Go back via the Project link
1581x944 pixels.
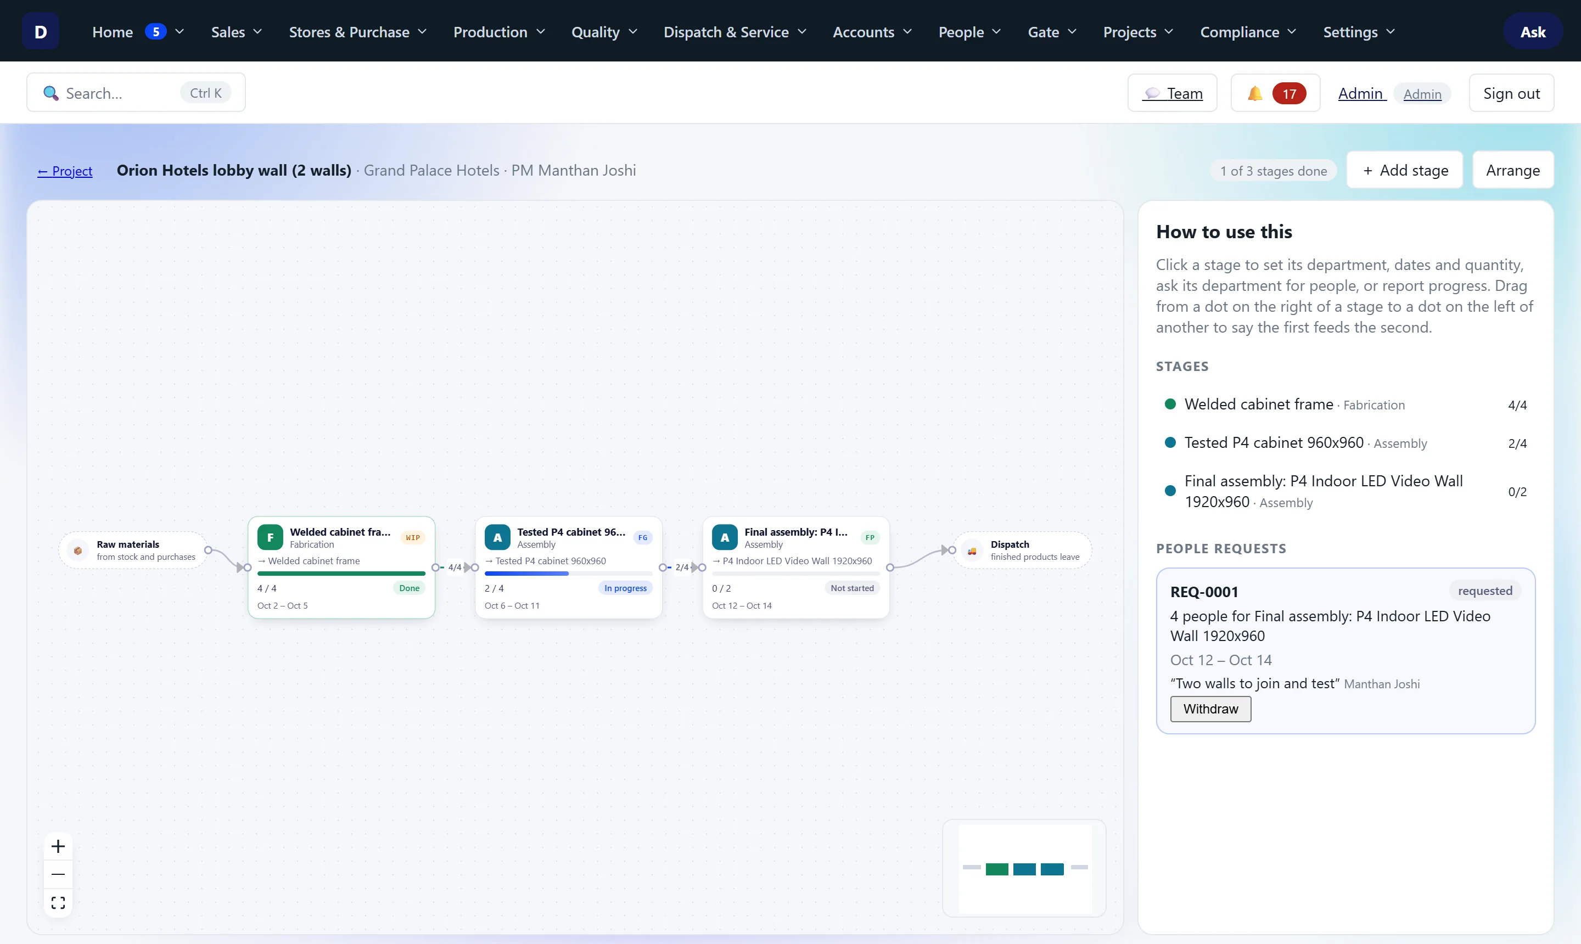click(x=65, y=171)
